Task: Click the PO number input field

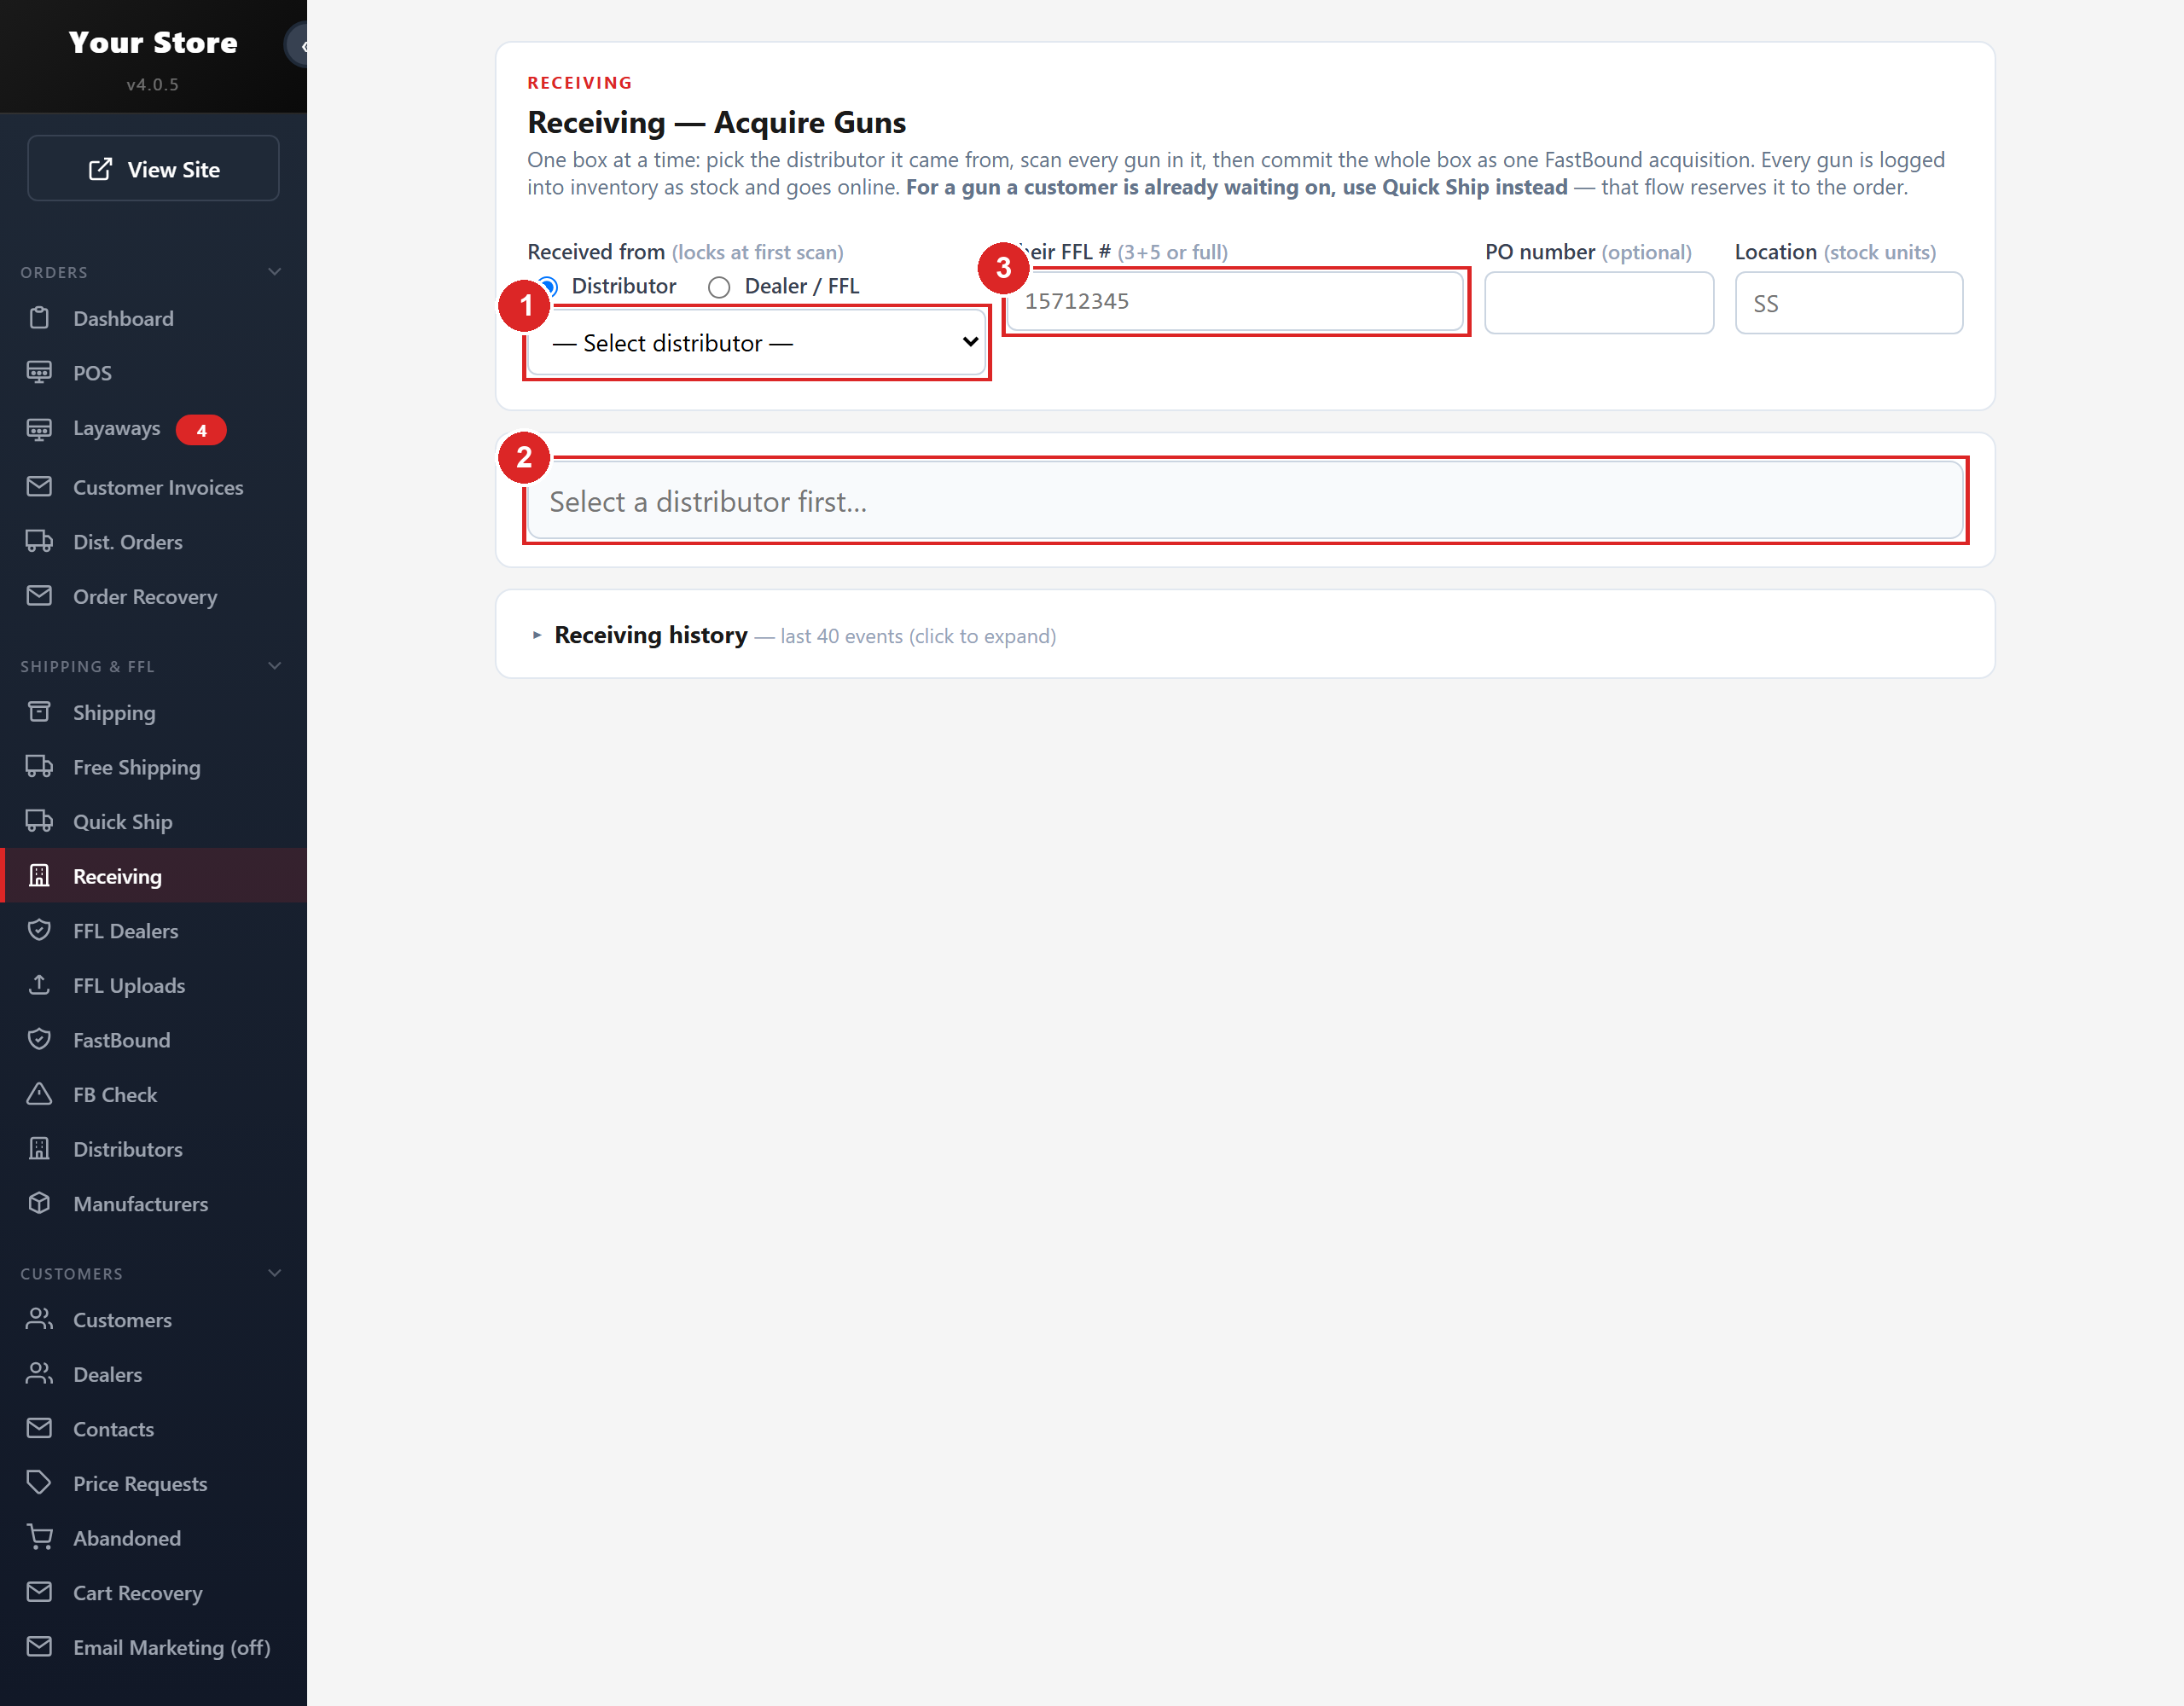Action: click(1599, 303)
